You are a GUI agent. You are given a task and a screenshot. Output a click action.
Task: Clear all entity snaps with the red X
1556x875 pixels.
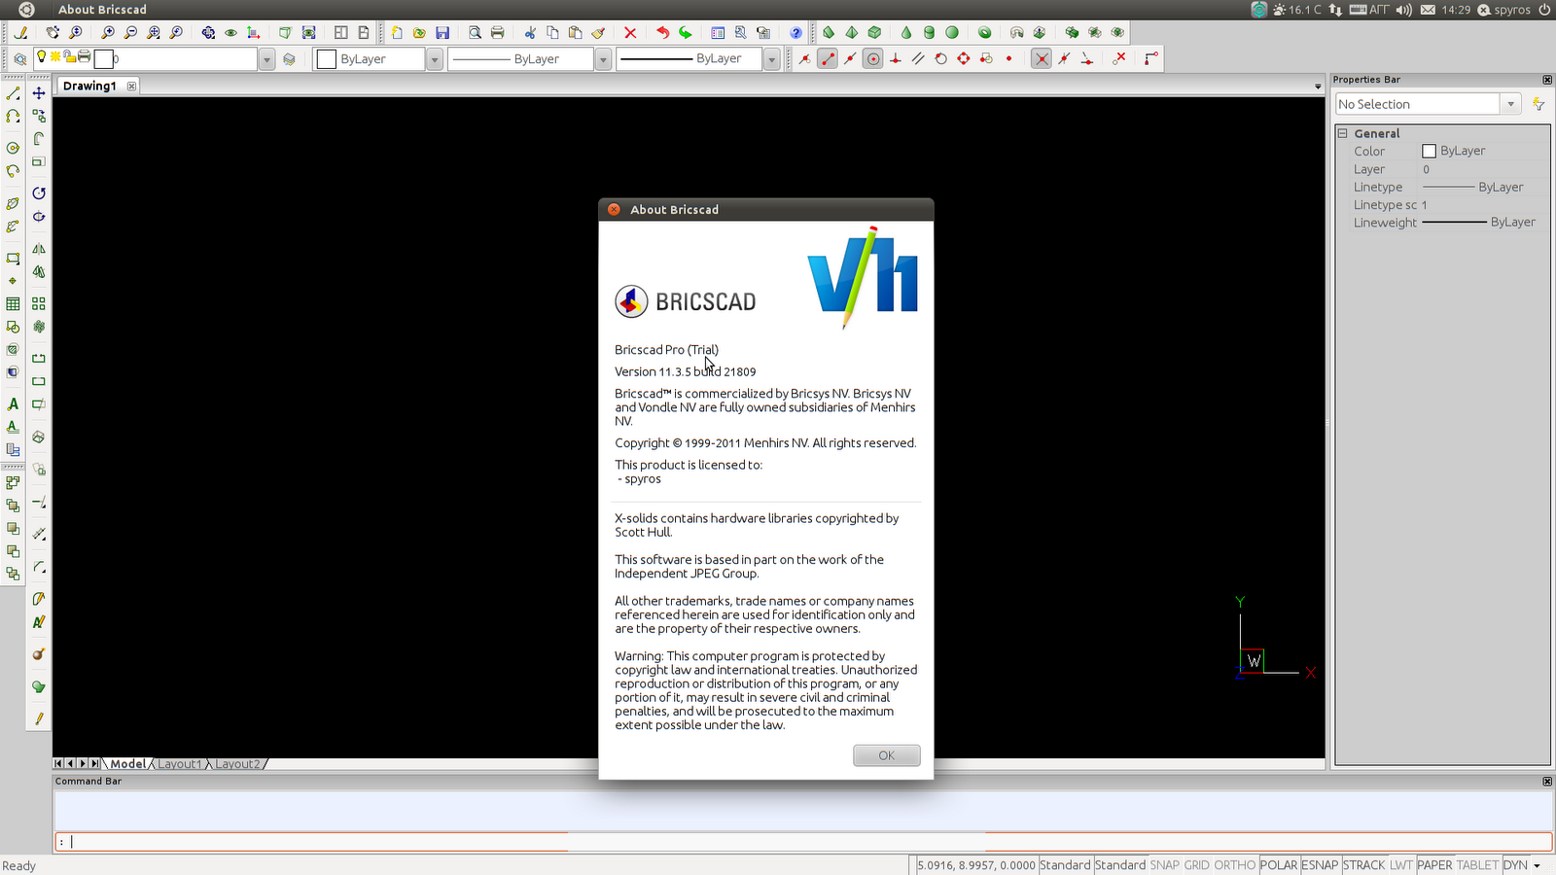click(1119, 59)
